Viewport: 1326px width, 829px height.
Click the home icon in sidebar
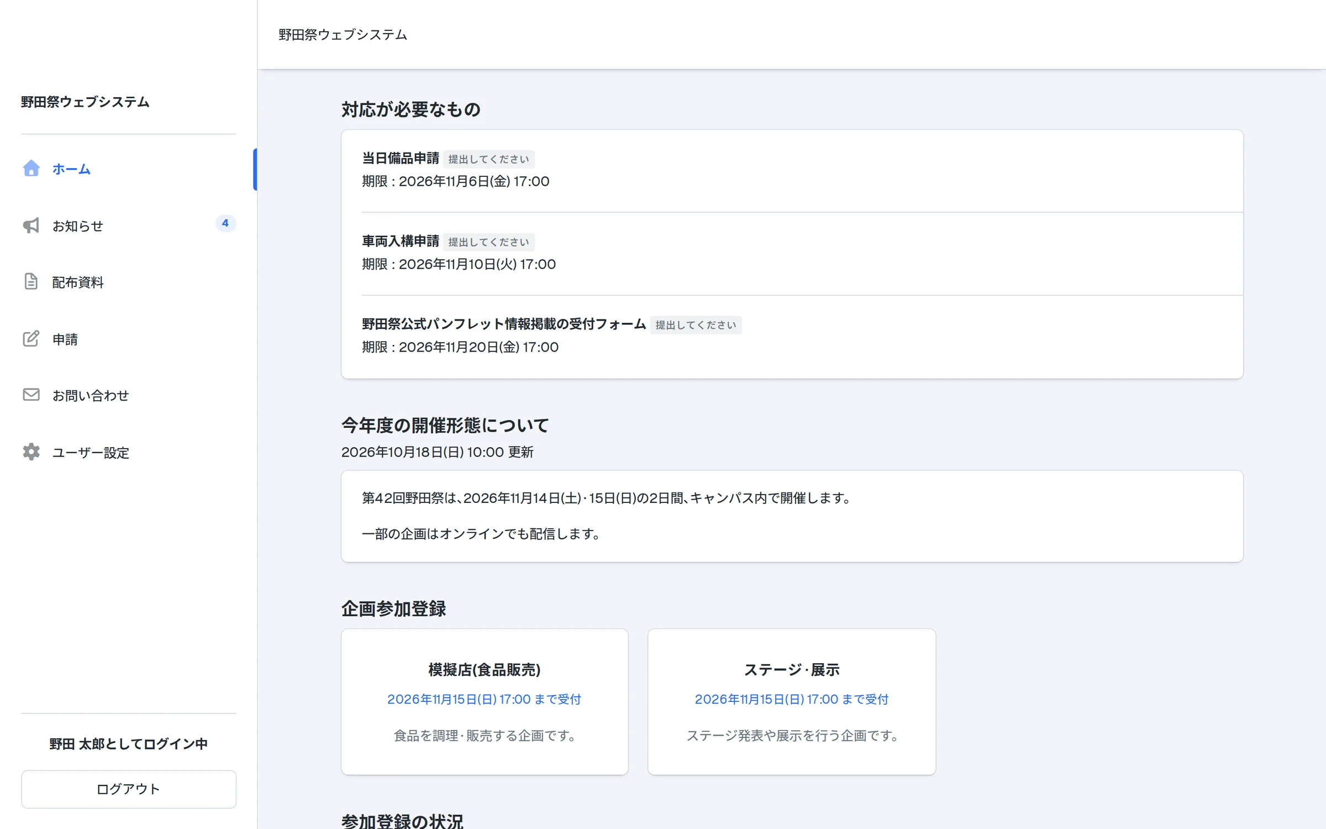[x=31, y=169]
